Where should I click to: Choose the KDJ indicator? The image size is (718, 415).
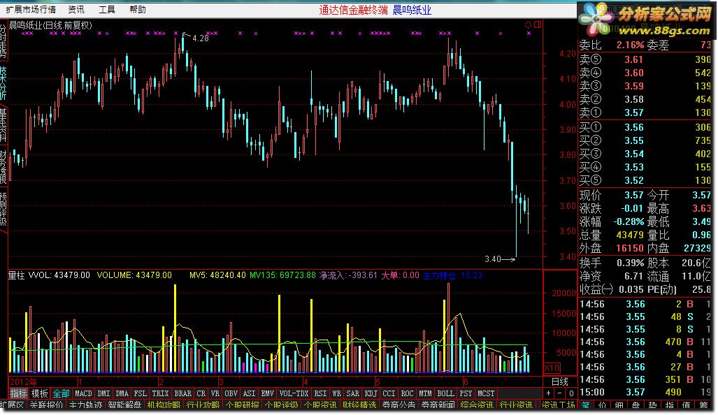[371, 393]
